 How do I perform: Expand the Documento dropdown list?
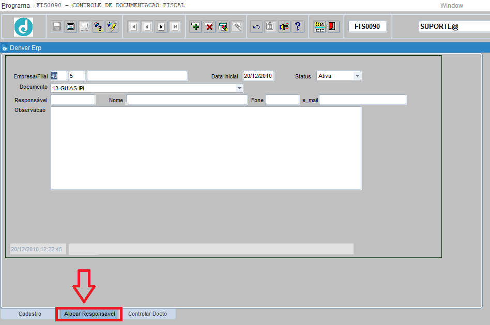pyautogui.click(x=239, y=88)
